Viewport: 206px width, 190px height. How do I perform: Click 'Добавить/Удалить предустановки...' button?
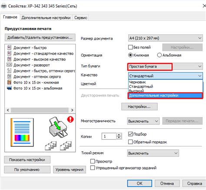click(x=40, y=37)
